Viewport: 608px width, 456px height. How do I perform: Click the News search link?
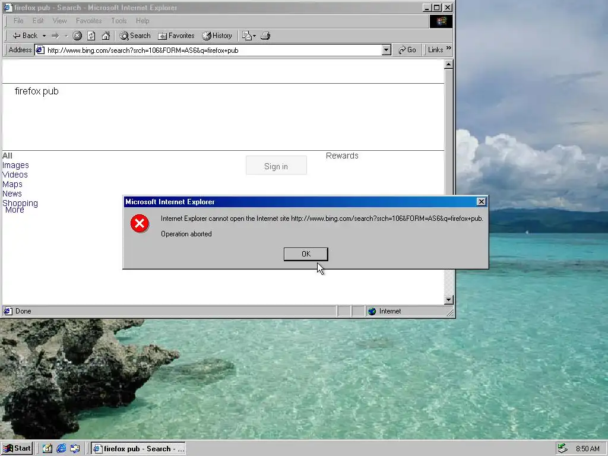[12, 194]
